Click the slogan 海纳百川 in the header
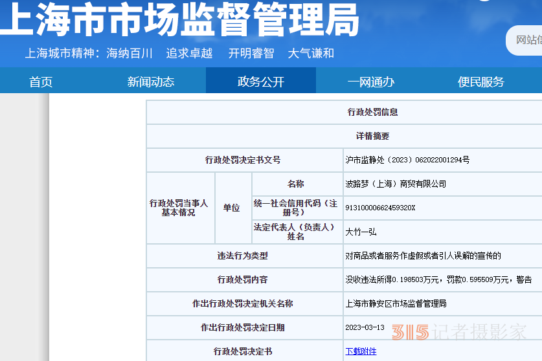Viewport: 542px width, 361px height. [130, 53]
